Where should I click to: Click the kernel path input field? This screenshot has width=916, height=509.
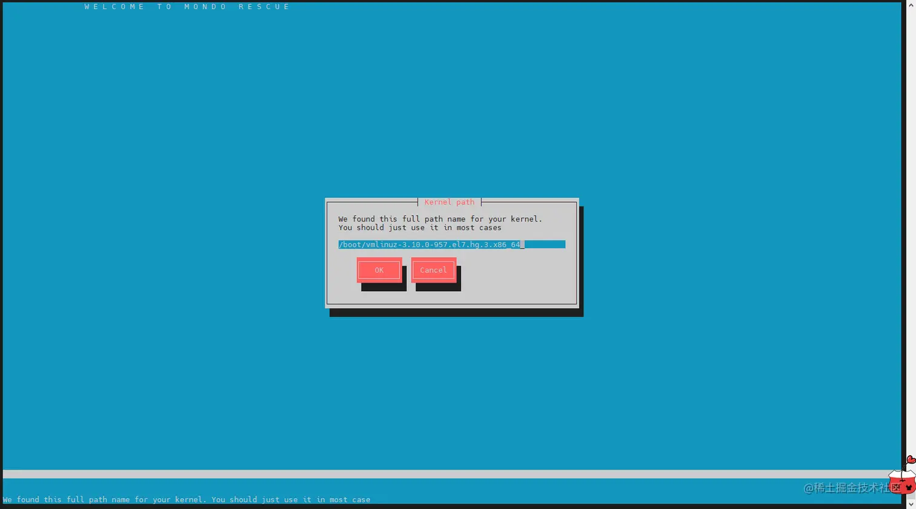(x=452, y=245)
